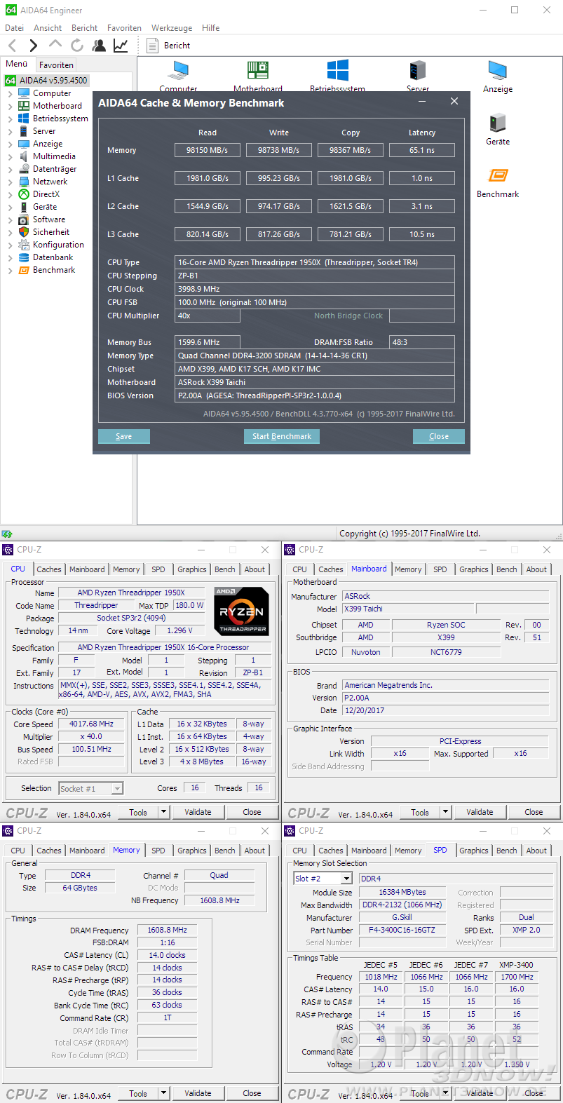Open the Datei menu
The image size is (563, 1103).
coord(14,28)
